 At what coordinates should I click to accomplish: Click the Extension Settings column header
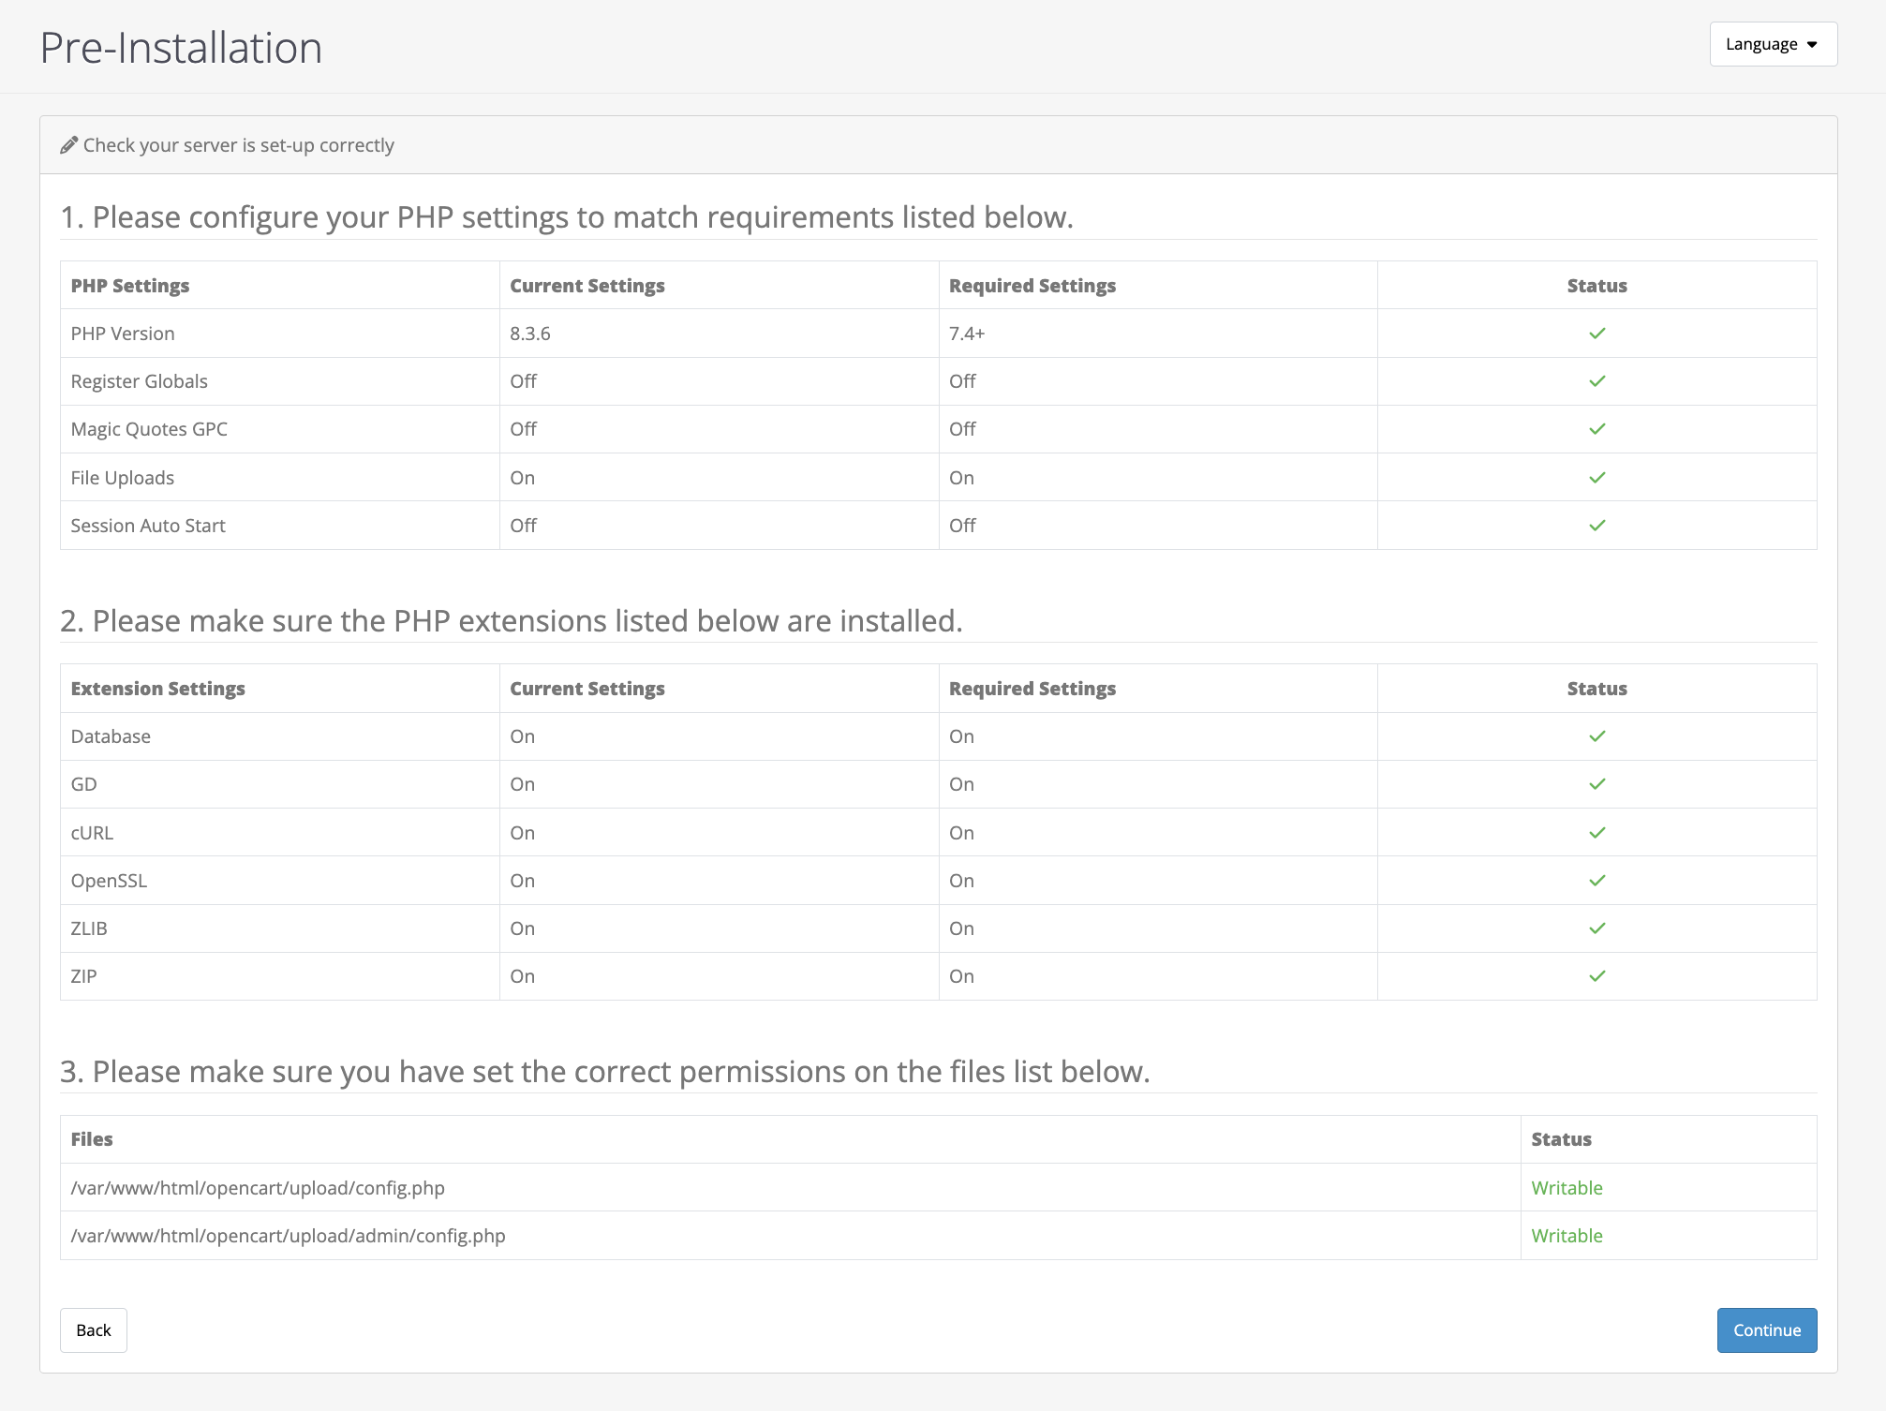pyautogui.click(x=157, y=688)
